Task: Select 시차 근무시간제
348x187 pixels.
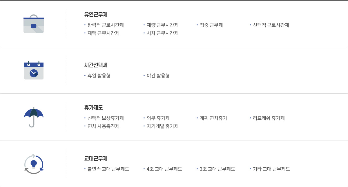Action: tap(162, 33)
